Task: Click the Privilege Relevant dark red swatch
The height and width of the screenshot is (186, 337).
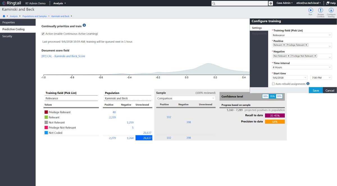Action: [x=46, y=112]
